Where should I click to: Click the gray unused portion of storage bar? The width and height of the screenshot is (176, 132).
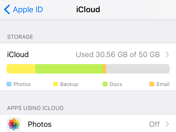(138, 69)
